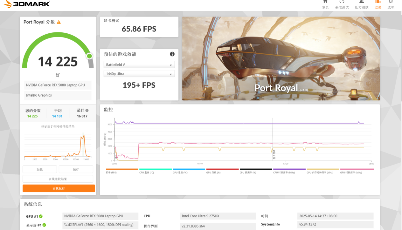Viewport: 402px width, 230px height.
Task: Click the 195+ FPS estimate
Action: pos(139,85)
